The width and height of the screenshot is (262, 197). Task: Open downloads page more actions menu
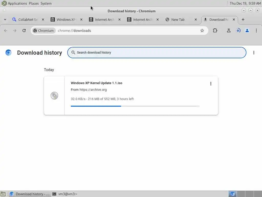tap(254, 52)
